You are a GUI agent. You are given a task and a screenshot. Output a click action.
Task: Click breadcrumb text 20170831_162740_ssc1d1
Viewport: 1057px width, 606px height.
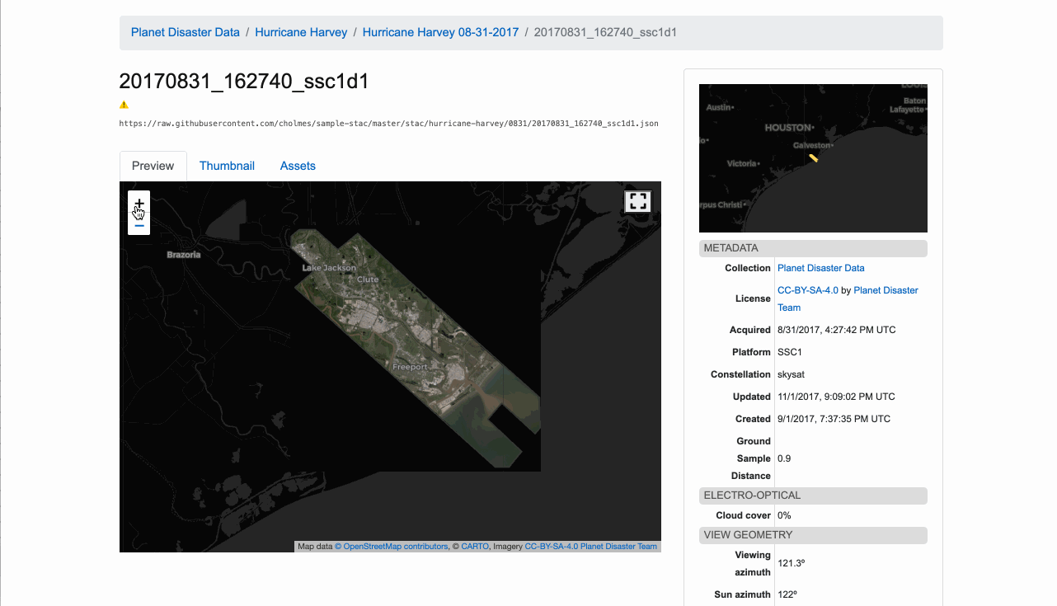click(605, 32)
